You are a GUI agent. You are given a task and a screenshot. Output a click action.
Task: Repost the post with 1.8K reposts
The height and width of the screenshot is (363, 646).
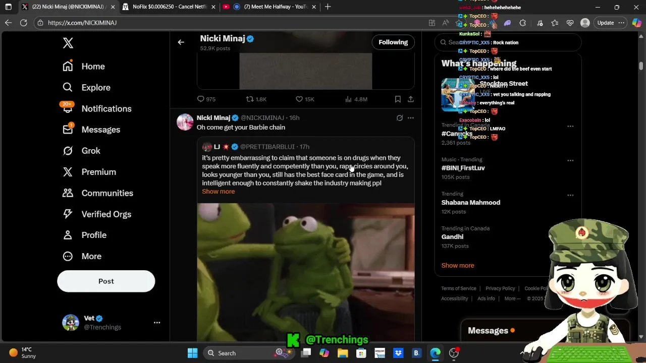(x=256, y=99)
